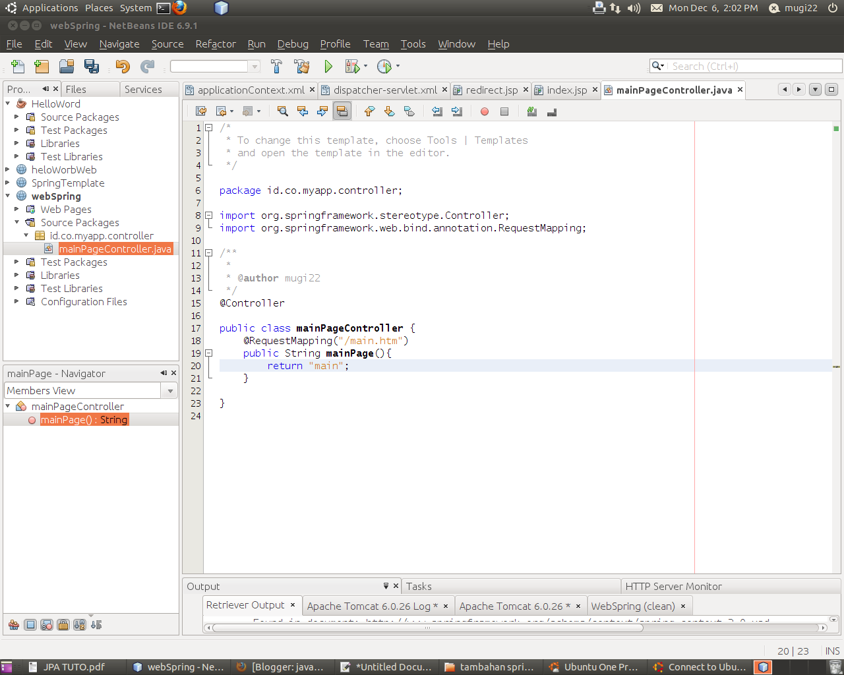This screenshot has width=844, height=675.
Task: Go to next bookmark icon
Action: (389, 111)
